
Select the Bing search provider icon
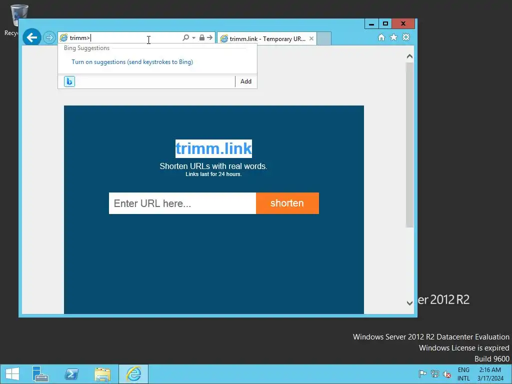[x=69, y=81]
